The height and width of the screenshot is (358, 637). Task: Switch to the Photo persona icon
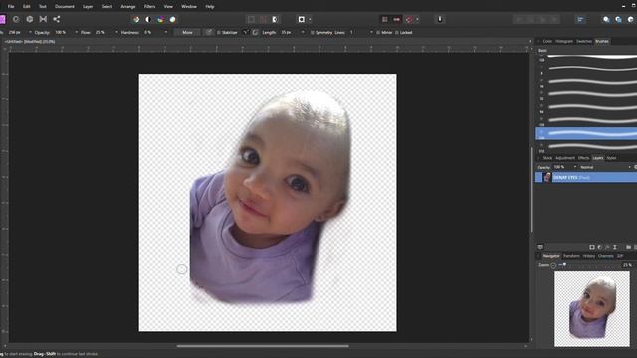point(2,19)
